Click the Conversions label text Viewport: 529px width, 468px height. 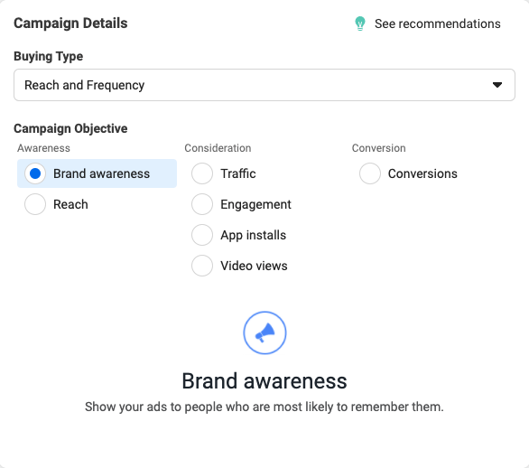tap(422, 173)
